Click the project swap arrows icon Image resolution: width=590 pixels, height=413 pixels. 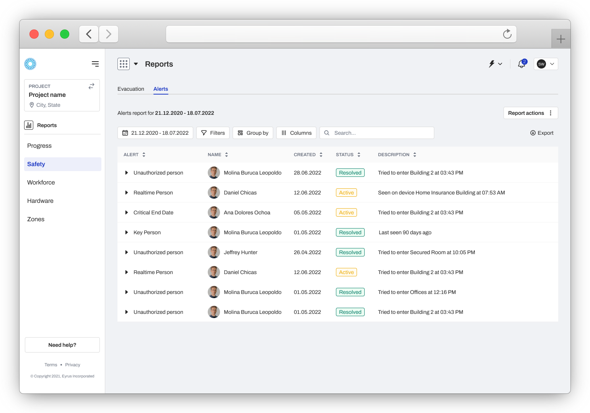point(91,86)
